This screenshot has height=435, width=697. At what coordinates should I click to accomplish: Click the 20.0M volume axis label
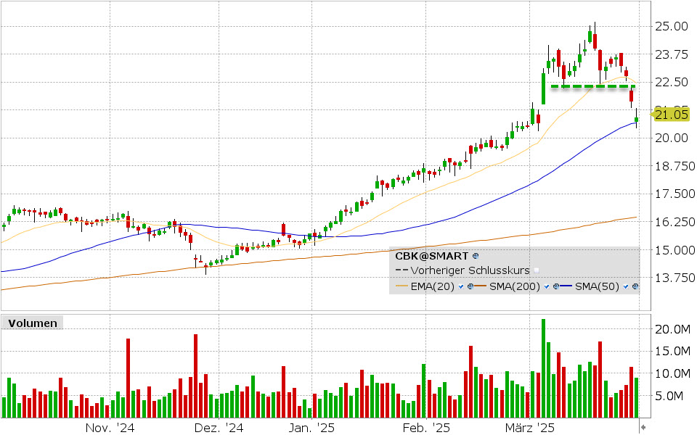tap(672, 329)
